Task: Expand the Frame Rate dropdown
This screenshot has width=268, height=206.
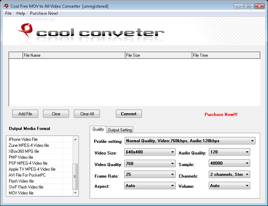Action: pos(150,174)
